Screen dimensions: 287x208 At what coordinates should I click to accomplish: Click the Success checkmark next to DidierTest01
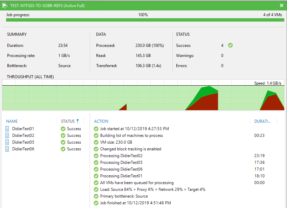pos(63,128)
